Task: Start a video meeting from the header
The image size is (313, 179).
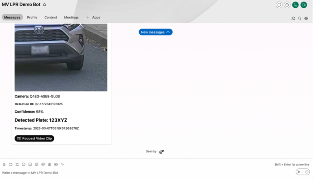Action: pos(304,5)
